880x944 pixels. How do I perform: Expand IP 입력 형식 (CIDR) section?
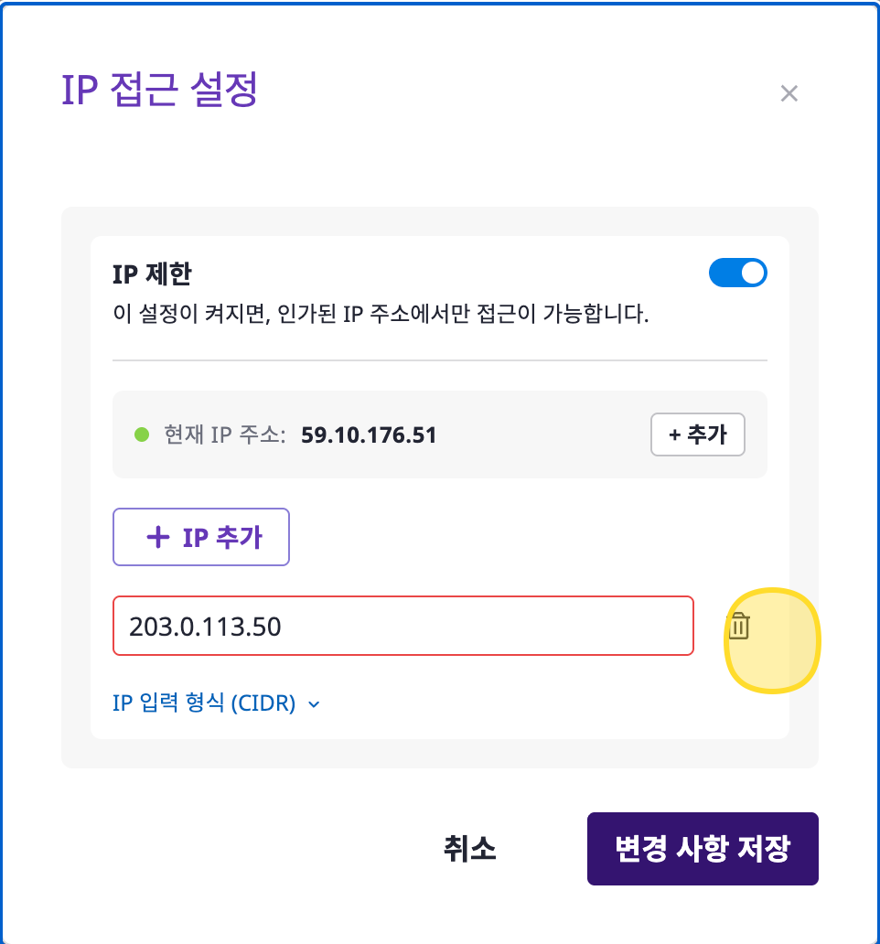click(216, 703)
